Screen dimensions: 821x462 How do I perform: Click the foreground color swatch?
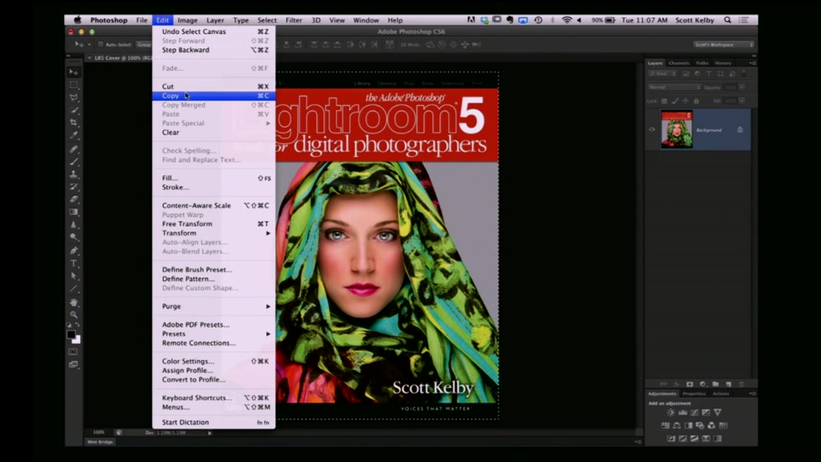70,334
